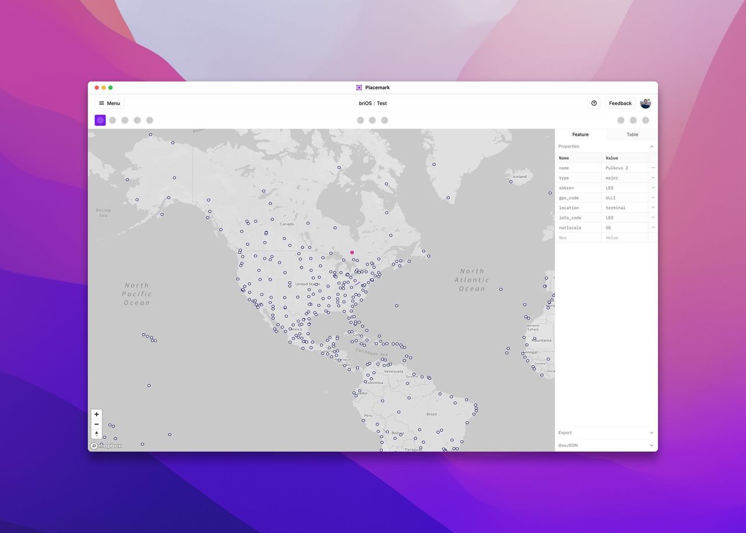Expand the Export section
The image size is (746, 533).
652,433
